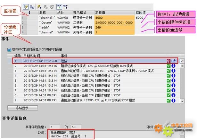Click the total events field showing 50

point(76,127)
